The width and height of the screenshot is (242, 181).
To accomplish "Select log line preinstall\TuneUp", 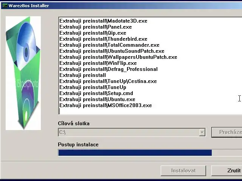I will 93,87.
